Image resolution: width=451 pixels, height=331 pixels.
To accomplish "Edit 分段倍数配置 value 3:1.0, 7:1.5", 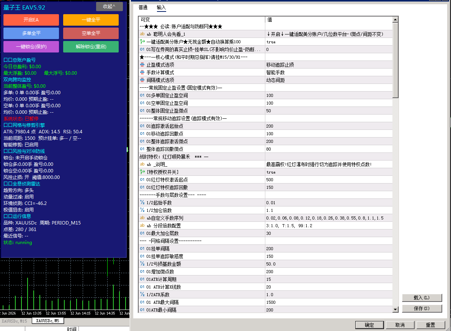I will point(329,226).
